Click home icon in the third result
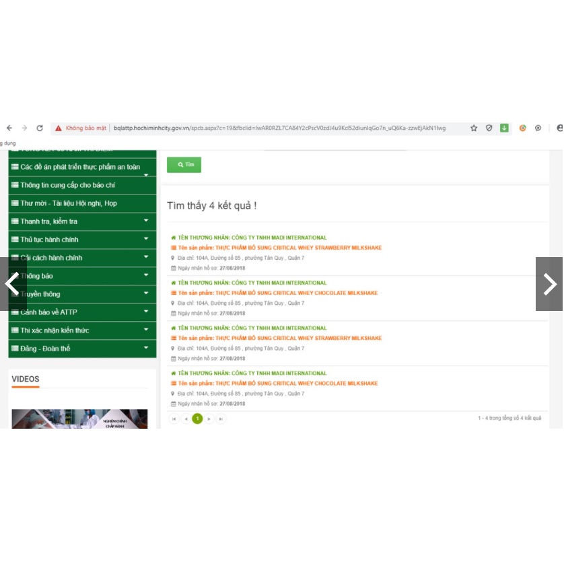564x564 pixels. 174,328
